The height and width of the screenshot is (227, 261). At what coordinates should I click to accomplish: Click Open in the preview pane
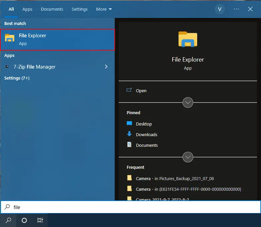[141, 91]
